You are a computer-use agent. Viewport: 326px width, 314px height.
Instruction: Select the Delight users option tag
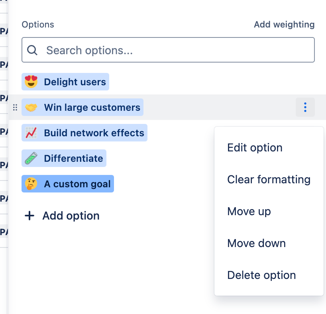(x=75, y=82)
